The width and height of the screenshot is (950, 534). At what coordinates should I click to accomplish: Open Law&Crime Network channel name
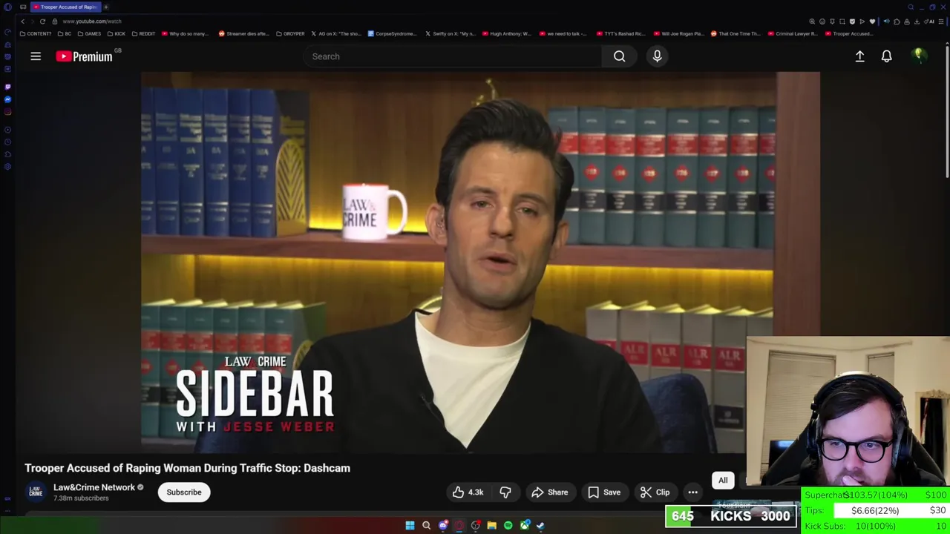pyautogui.click(x=94, y=487)
